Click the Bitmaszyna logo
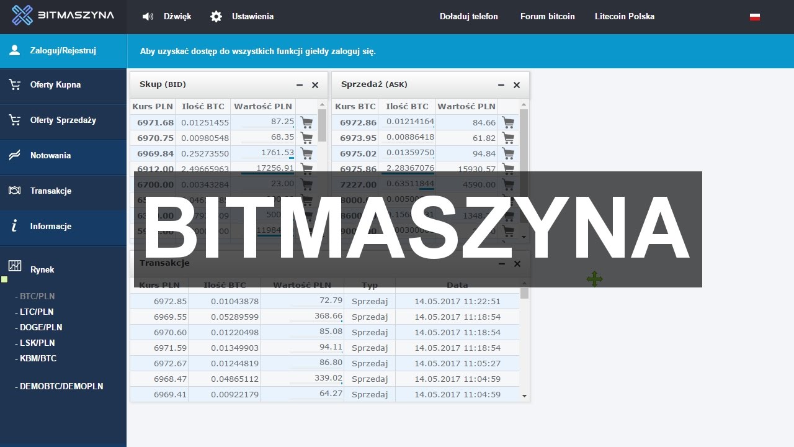This screenshot has height=447, width=794. coord(63,15)
